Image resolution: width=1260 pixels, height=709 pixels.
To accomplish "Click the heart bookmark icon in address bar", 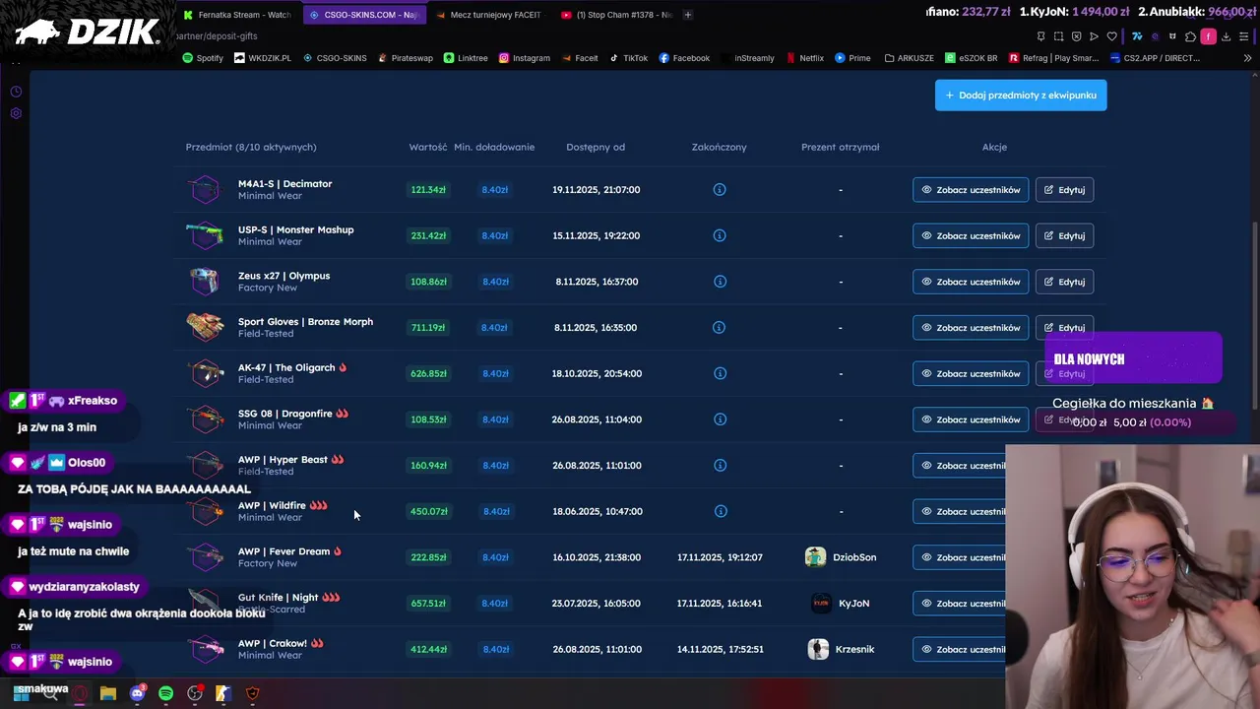I will coord(1112,36).
